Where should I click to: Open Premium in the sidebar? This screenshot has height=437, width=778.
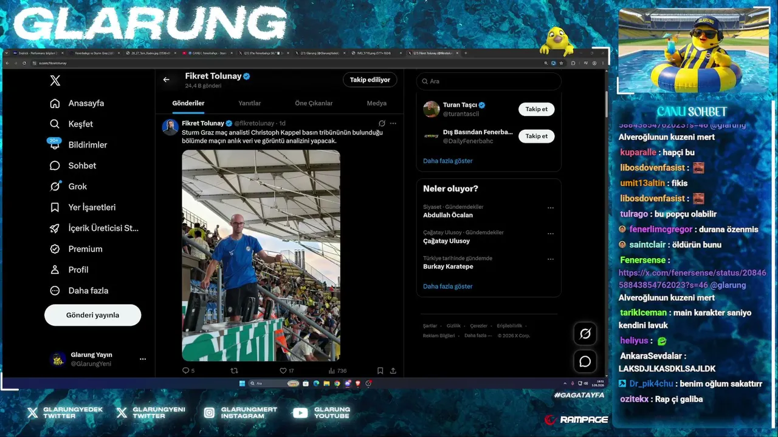click(x=77, y=249)
